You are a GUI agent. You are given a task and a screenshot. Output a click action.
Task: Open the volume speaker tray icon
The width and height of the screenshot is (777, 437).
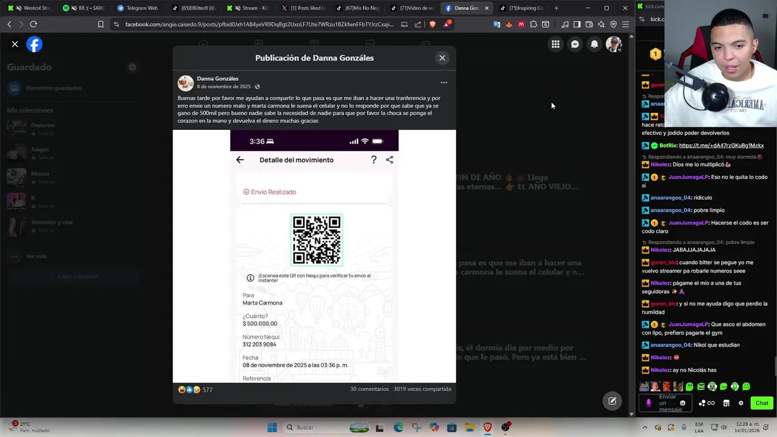click(x=724, y=427)
